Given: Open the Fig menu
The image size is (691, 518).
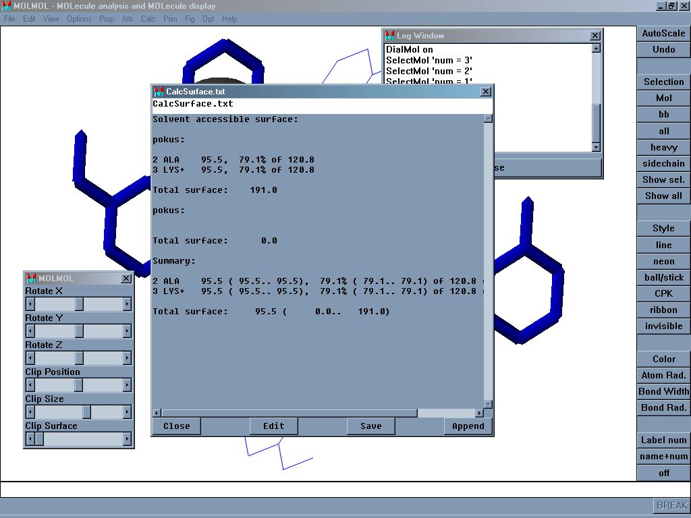Looking at the screenshot, I should 190,19.
